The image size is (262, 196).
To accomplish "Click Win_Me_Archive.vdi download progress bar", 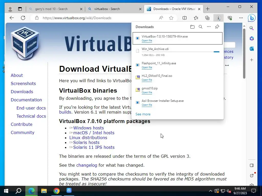I will (180, 52).
